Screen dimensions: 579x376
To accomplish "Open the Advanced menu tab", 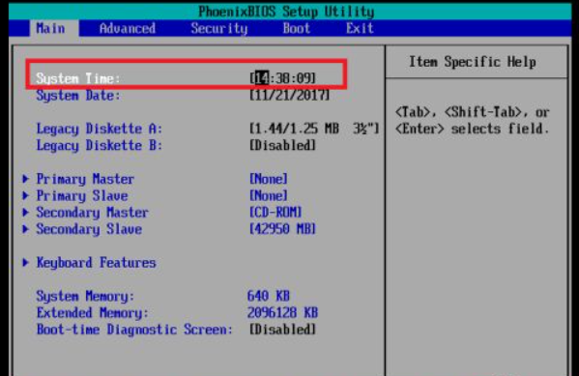I will point(127,28).
